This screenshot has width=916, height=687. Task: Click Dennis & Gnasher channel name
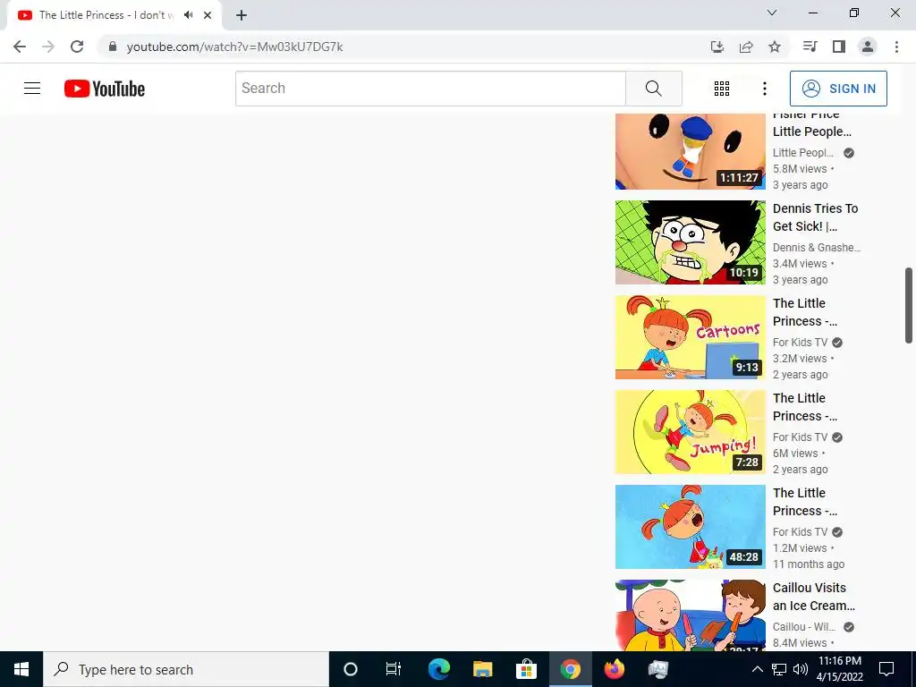pos(817,247)
